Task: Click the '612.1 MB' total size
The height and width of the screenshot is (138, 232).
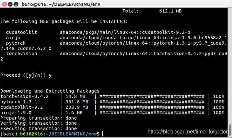Action: point(170,11)
